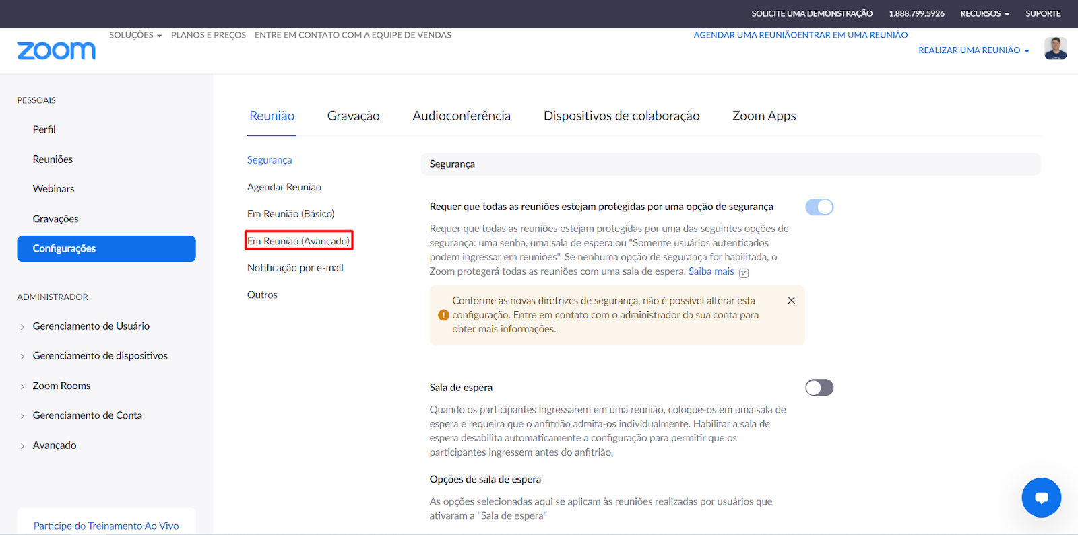Select Em Reunião (Avançado) section
The image size is (1078, 535).
[298, 241]
